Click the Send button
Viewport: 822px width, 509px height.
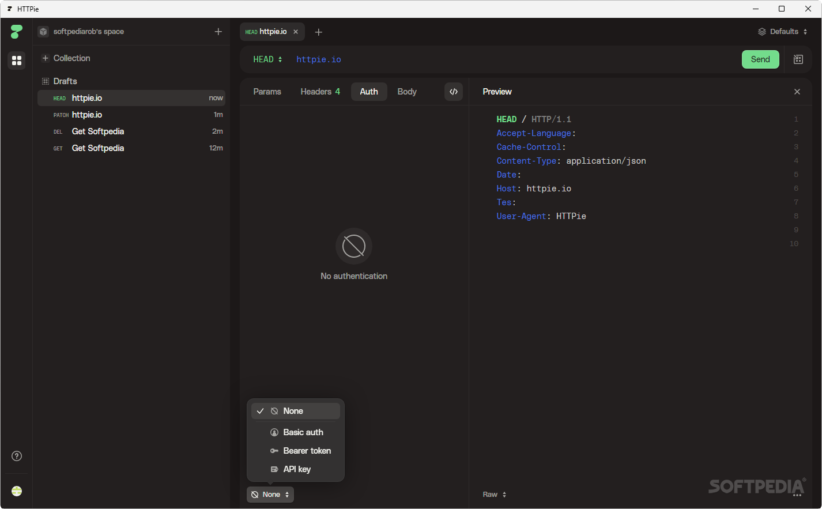[760, 59]
